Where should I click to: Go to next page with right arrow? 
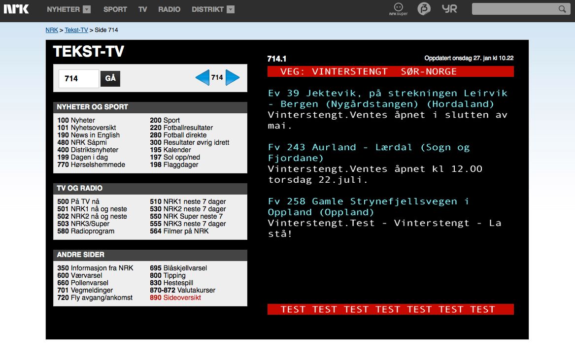233,78
